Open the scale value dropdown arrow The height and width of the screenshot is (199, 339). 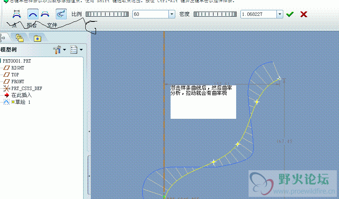click(x=172, y=14)
